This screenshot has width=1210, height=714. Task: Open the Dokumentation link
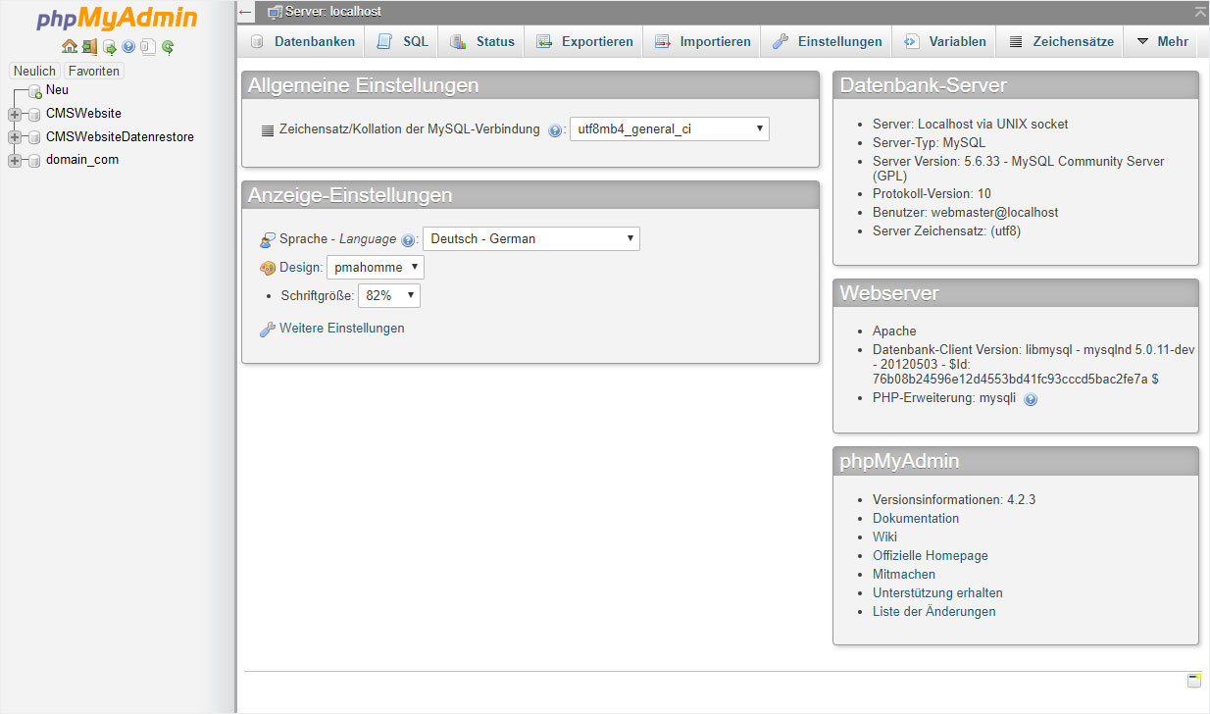[916, 518]
